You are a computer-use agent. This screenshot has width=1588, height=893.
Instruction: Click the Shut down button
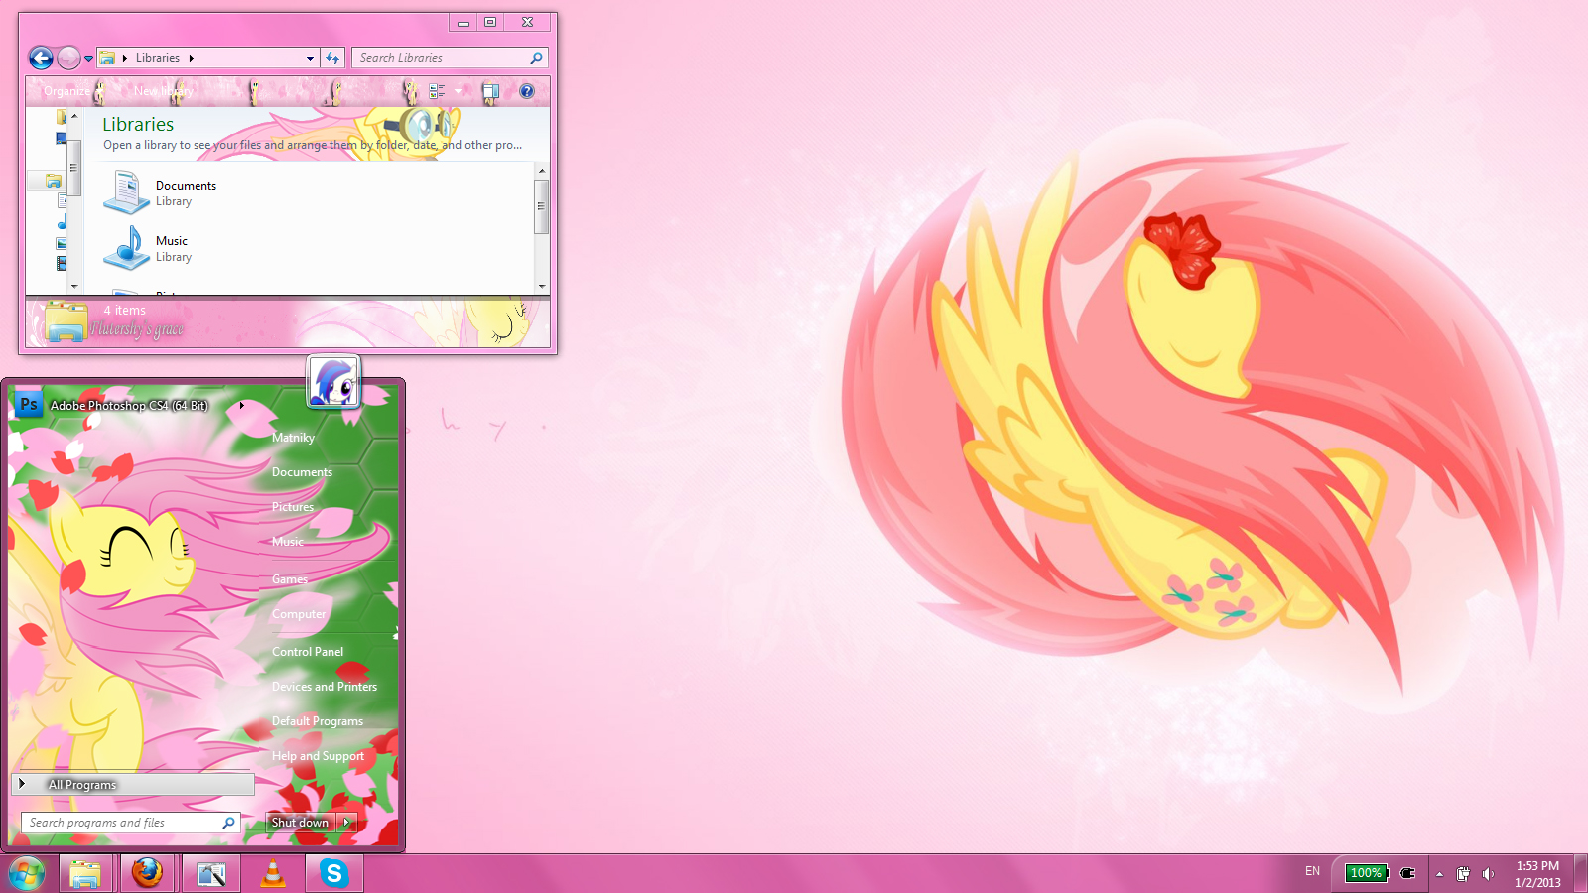point(301,823)
